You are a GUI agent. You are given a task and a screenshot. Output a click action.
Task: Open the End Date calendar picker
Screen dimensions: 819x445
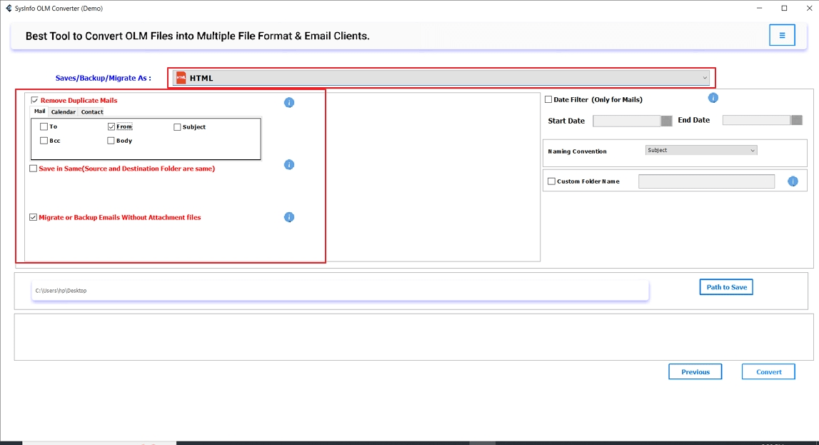[797, 120]
